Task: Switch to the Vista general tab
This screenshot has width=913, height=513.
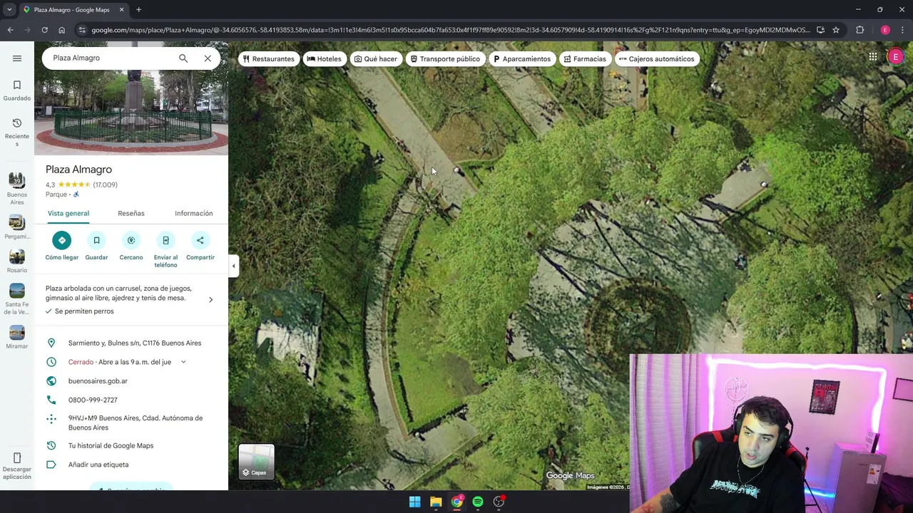Action: [x=68, y=213]
